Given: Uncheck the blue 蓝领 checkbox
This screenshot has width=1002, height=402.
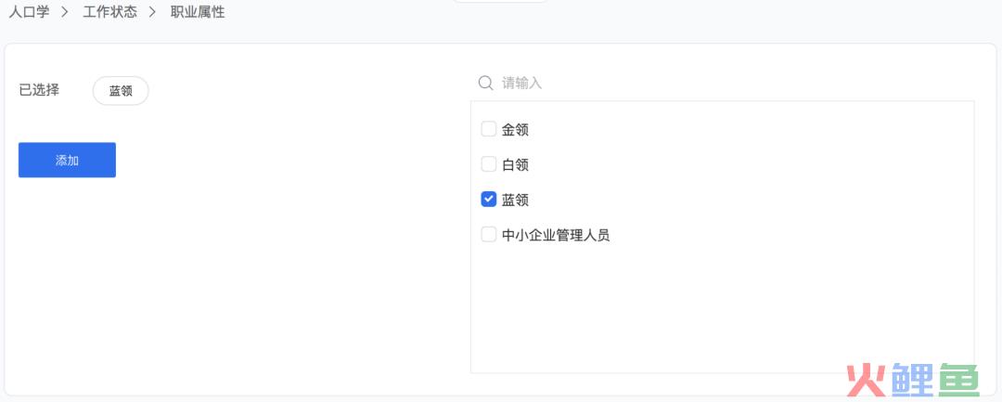Looking at the screenshot, I should point(489,200).
